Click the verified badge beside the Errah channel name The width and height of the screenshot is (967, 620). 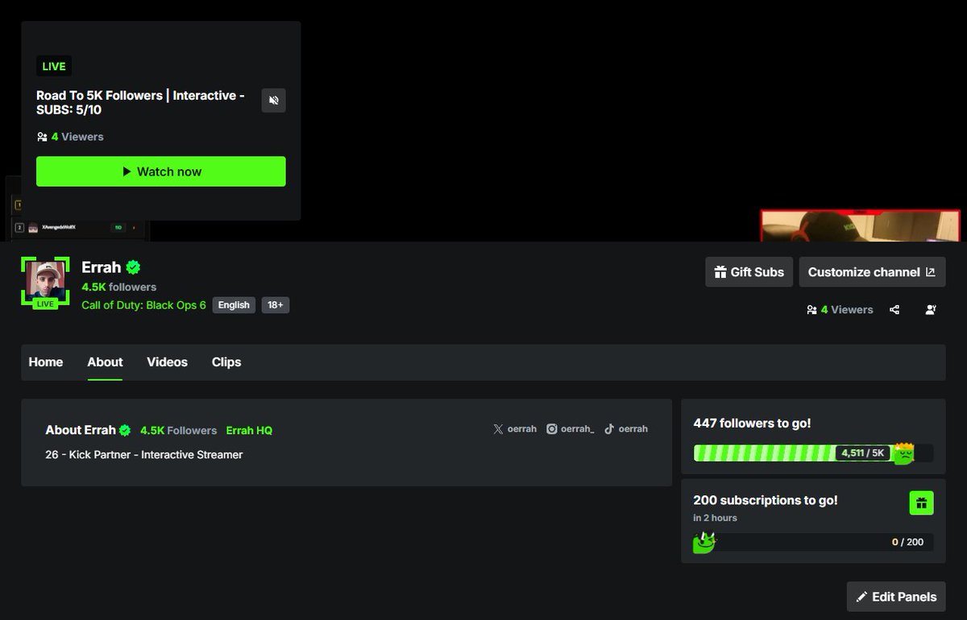coord(133,267)
